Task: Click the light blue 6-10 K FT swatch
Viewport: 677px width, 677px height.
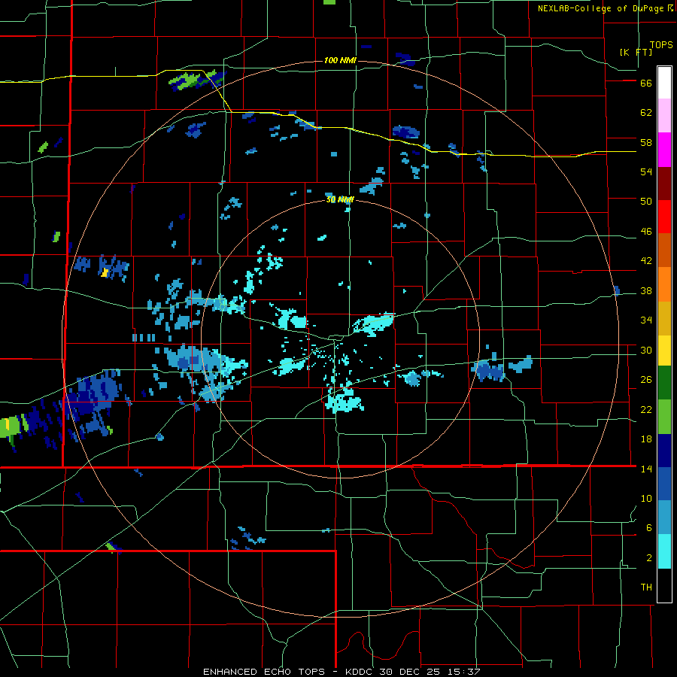Action: pos(664,517)
